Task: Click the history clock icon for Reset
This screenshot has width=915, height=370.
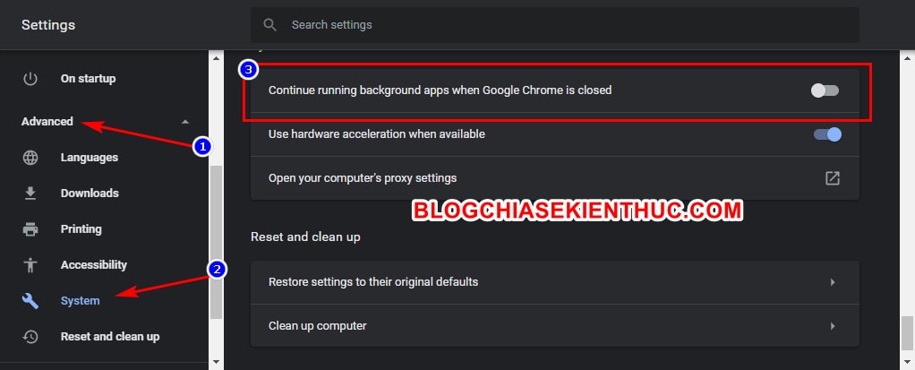Action: point(30,337)
